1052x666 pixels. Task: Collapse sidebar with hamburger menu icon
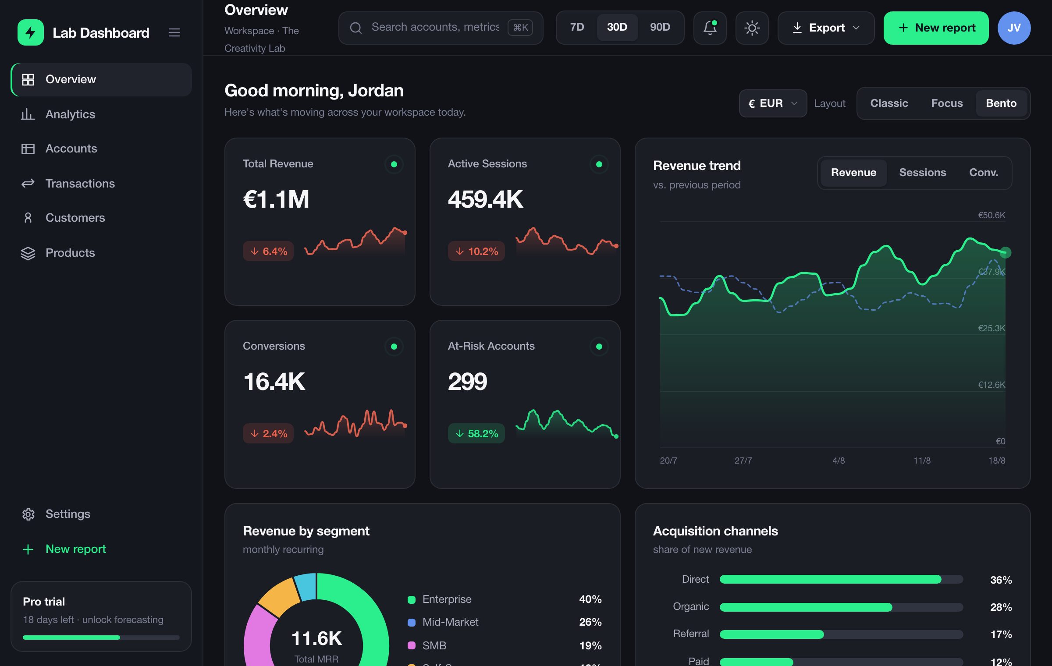click(174, 32)
